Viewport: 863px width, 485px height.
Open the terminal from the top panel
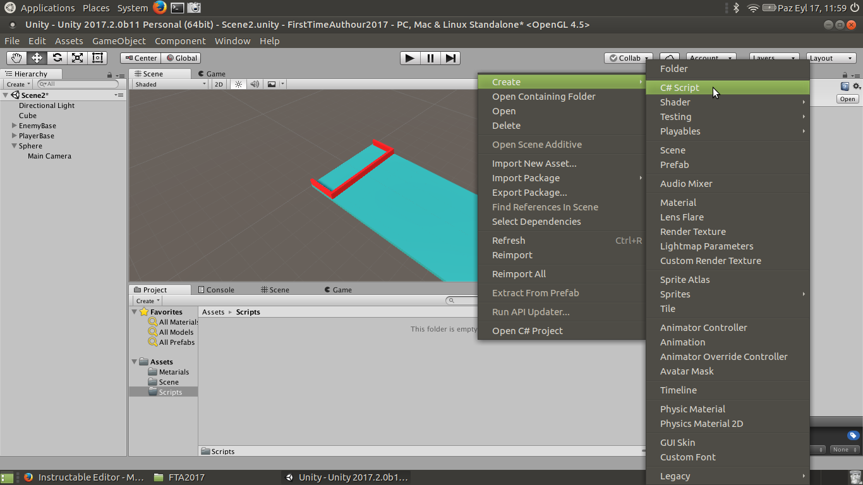coord(178,8)
